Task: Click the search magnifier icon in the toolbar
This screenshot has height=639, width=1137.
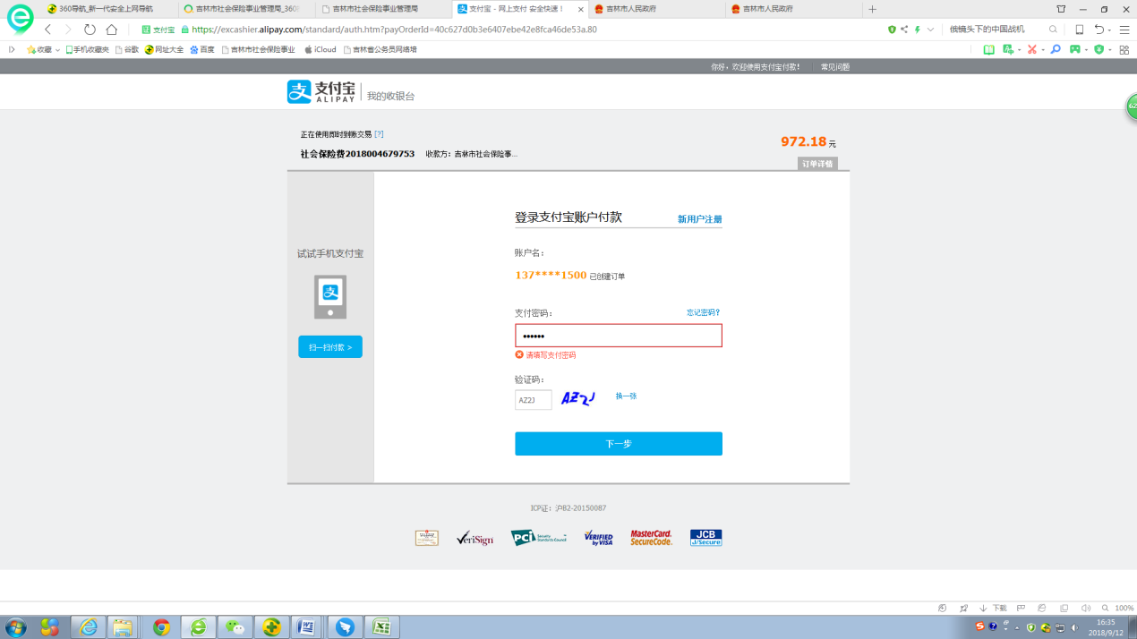Action: tap(1053, 30)
